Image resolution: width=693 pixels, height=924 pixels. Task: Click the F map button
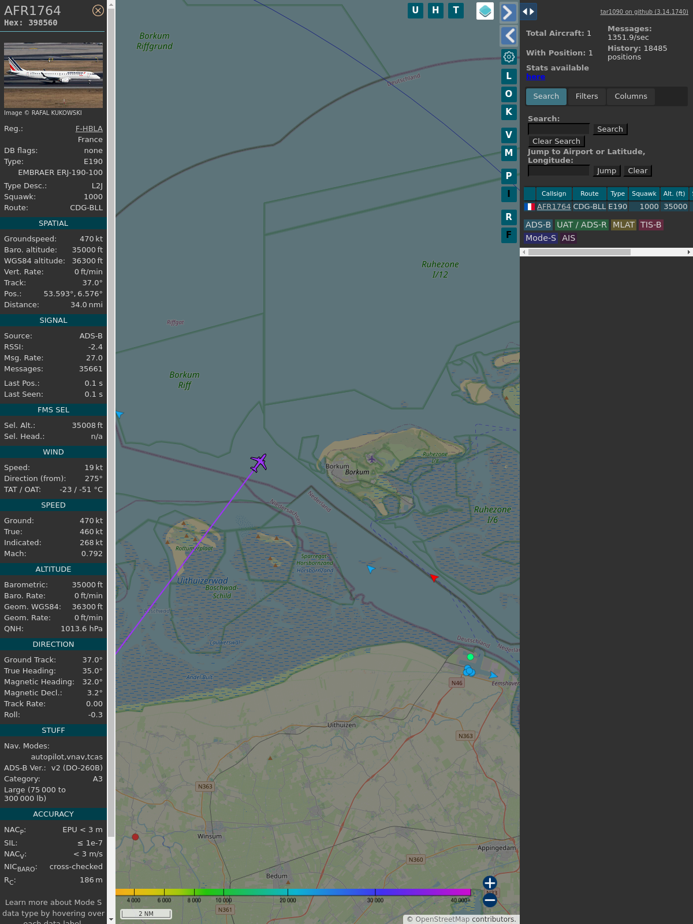point(509,235)
